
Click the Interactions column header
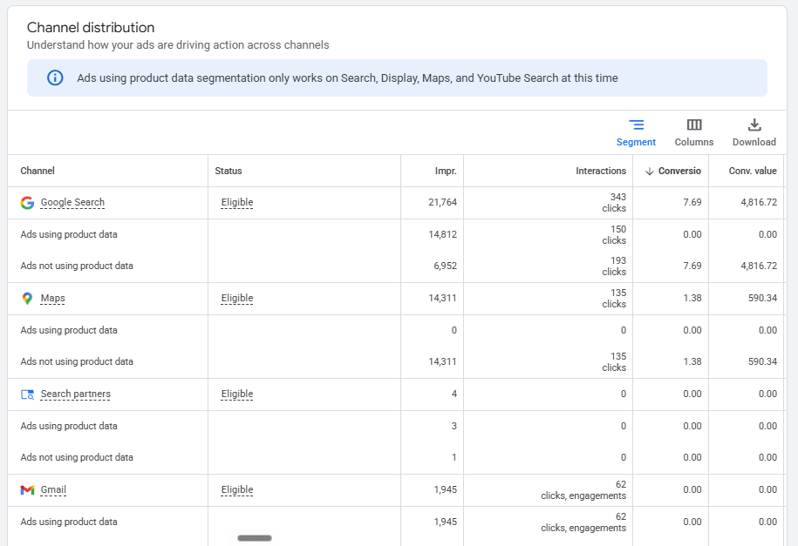pyautogui.click(x=601, y=171)
